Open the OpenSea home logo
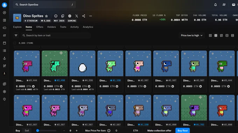This screenshot has width=238, height=133. pos(5,5)
